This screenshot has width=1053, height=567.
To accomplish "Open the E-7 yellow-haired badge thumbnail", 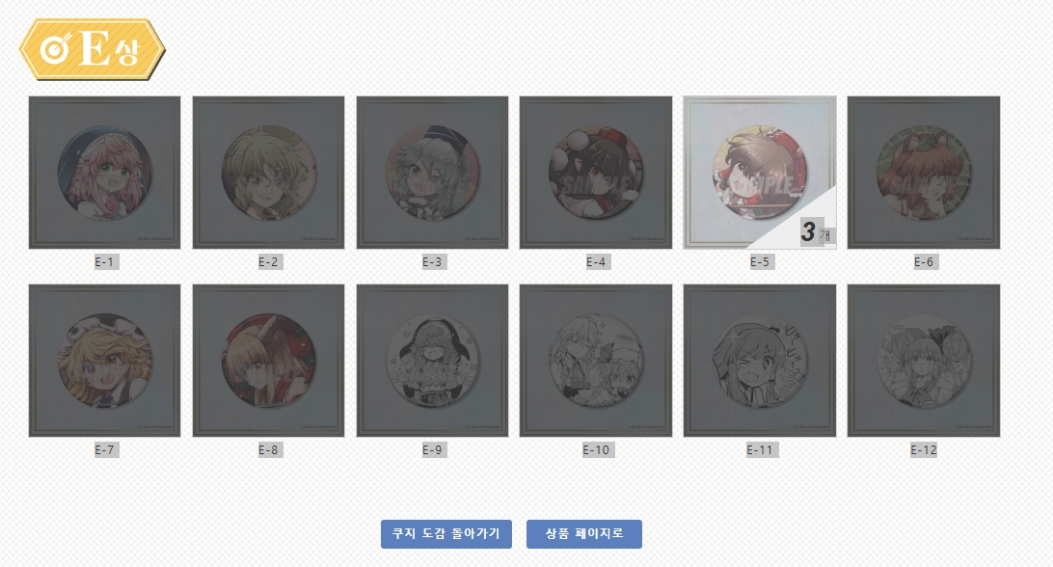I will 104,361.
